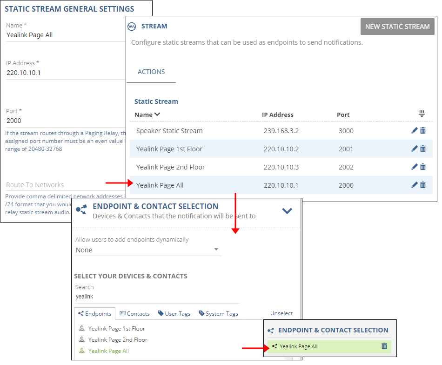Edit Yealink Page 1st Floor stream

(414, 149)
